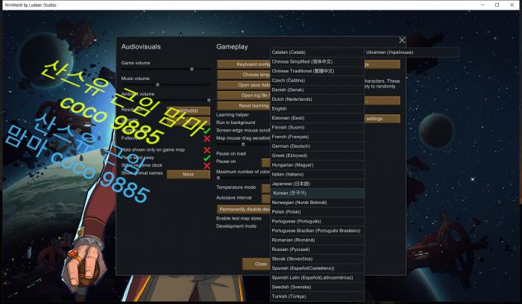
Task: Select Spanish Latin (Latinoamérica) language
Action: (x=317, y=277)
